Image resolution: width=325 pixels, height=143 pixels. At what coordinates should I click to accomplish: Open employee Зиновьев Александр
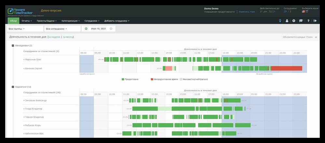[36, 101]
